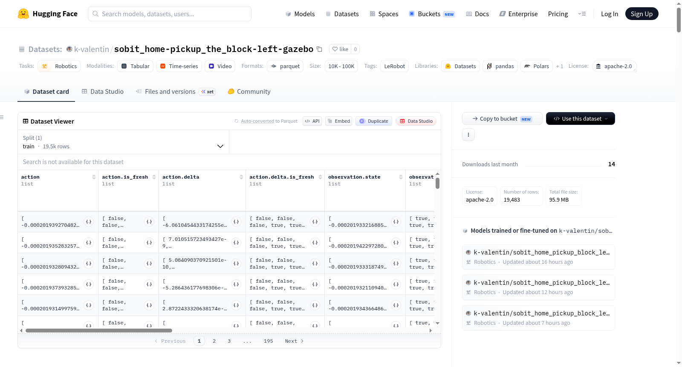Open the k-valentin profile link
This screenshot has height=367, width=682.
91,49
